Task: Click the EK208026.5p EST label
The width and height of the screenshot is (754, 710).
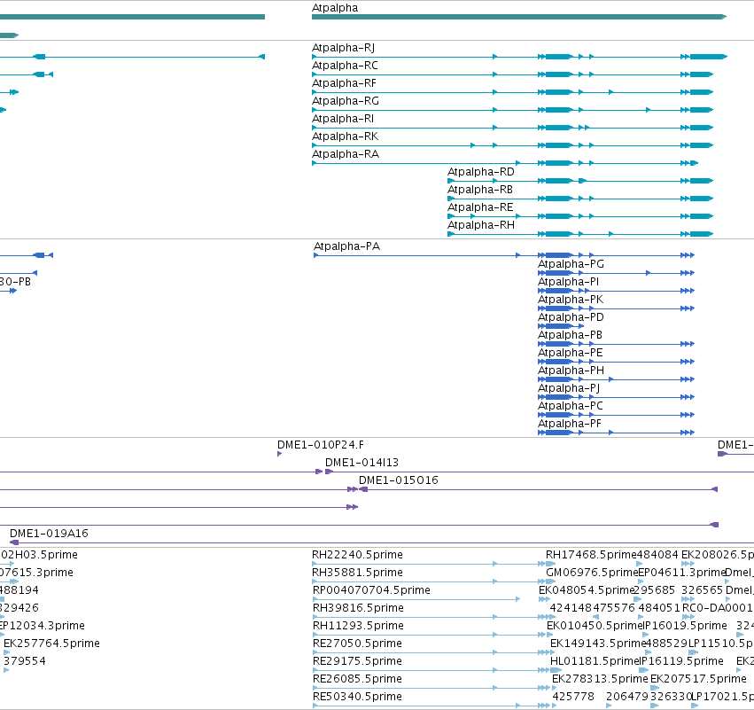Action: click(718, 555)
